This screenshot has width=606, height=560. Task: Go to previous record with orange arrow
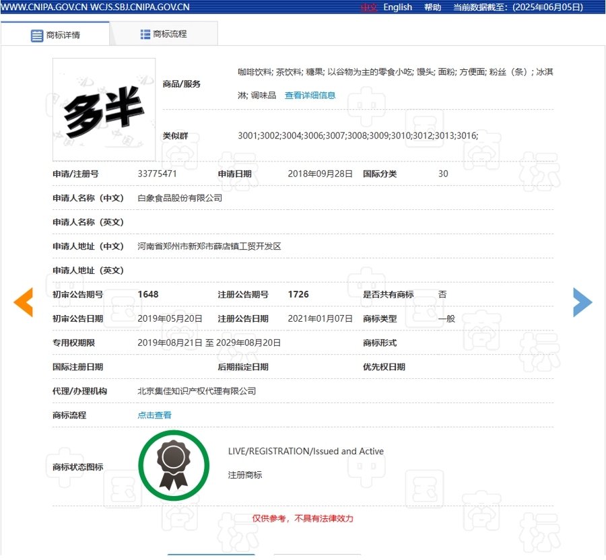24,302
